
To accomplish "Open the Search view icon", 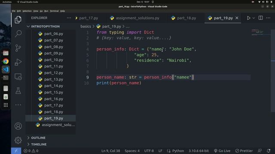I will (x=18, y=33).
